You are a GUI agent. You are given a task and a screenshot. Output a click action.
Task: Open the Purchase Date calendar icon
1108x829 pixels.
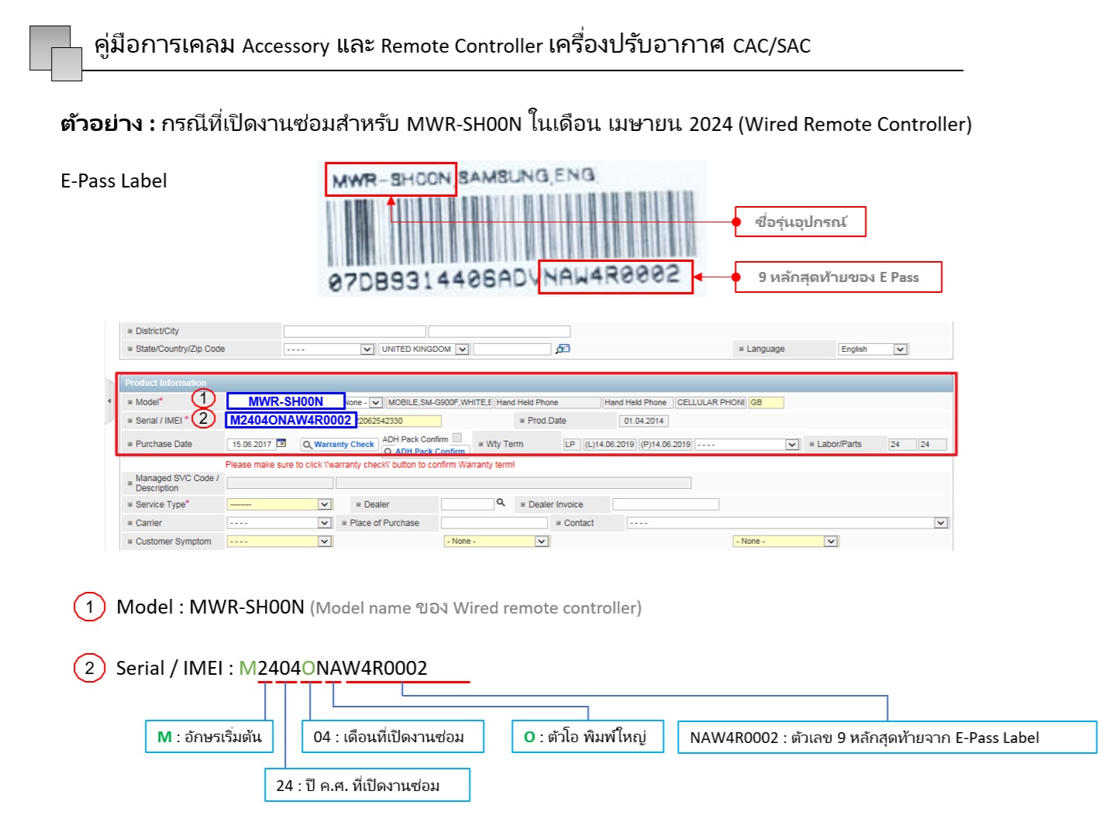pos(281,443)
